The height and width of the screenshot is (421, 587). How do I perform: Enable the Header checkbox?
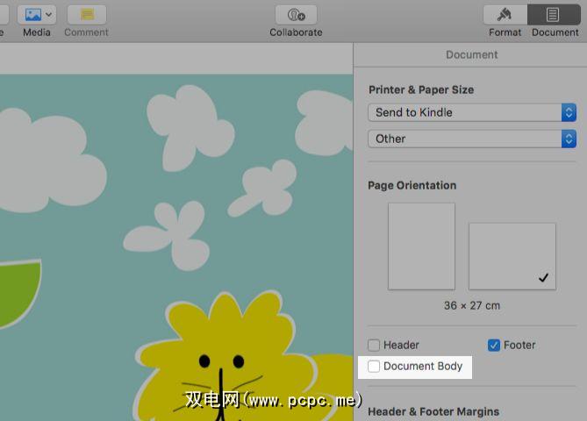point(374,346)
